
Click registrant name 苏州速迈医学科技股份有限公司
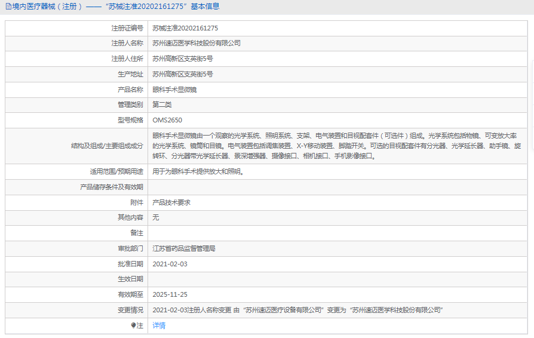tap(197, 43)
